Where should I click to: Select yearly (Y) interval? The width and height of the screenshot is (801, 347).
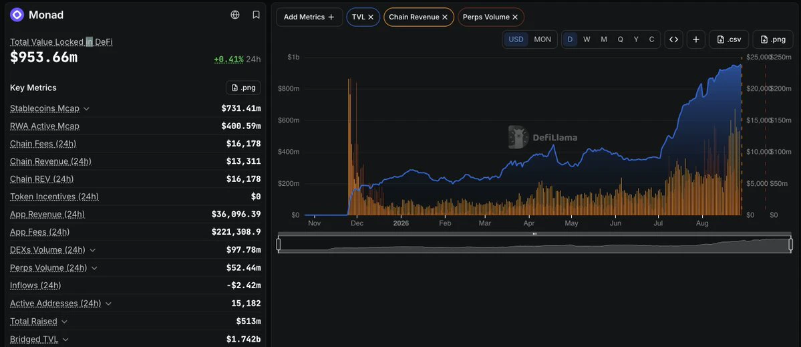636,39
